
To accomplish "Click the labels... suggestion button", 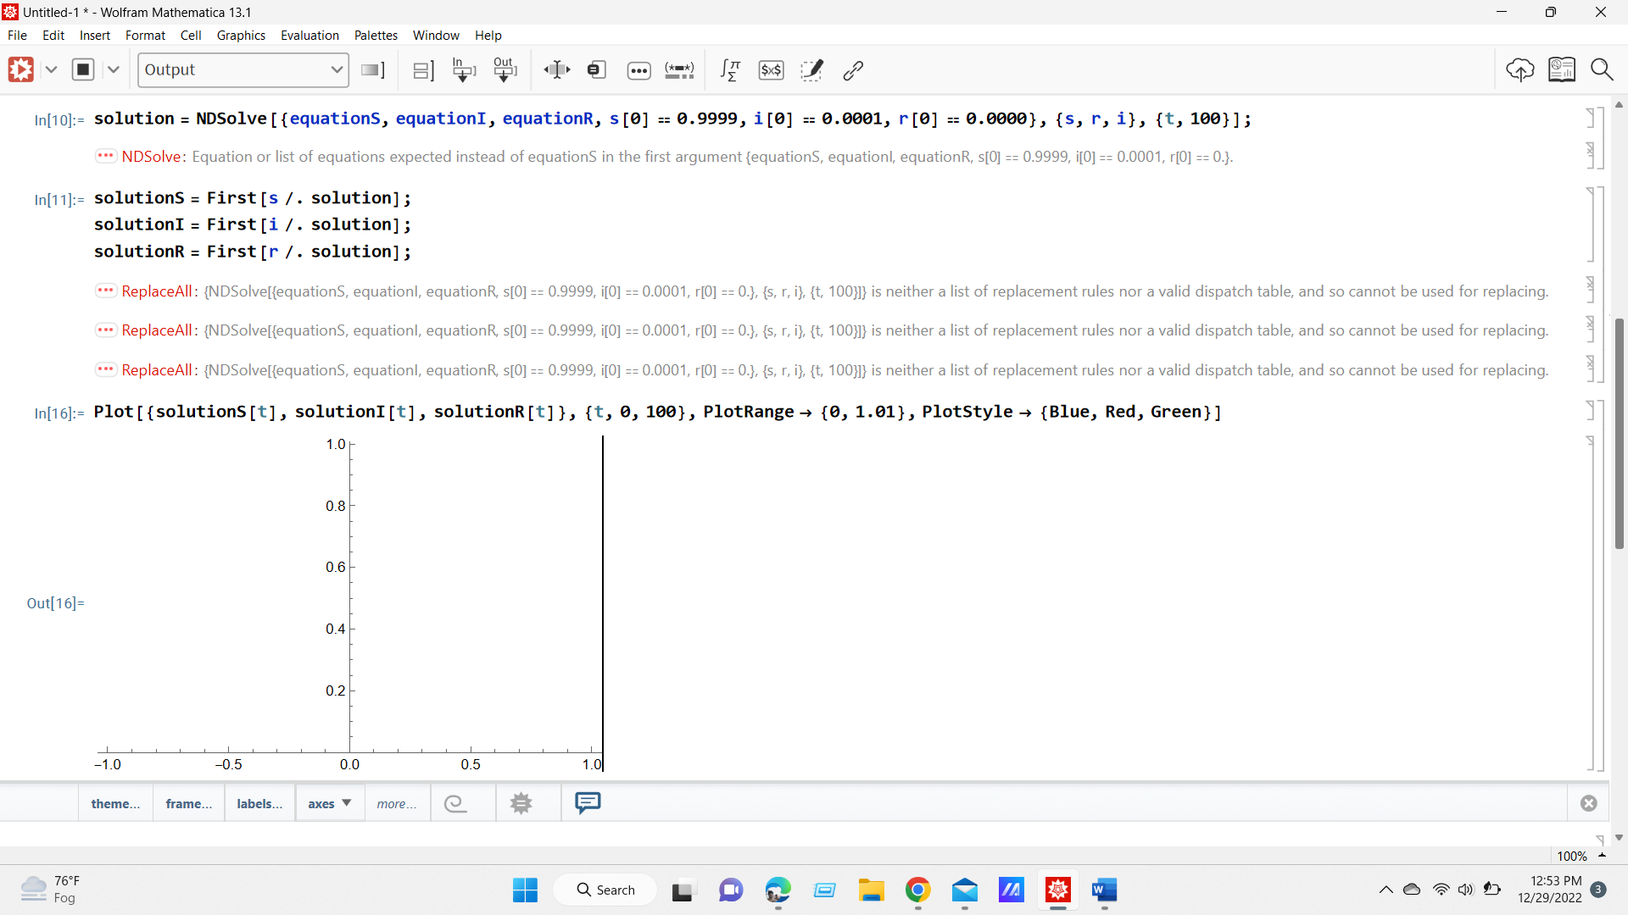I will [259, 803].
